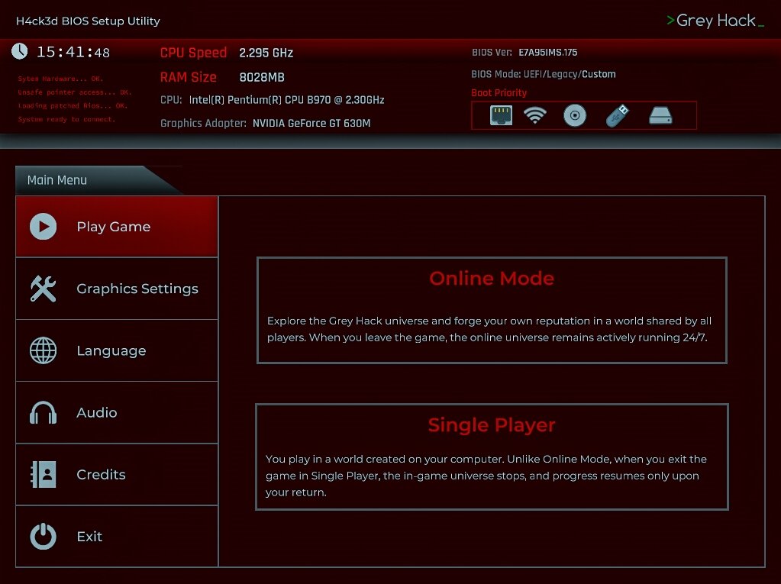Click the Audio headphones icon
The height and width of the screenshot is (584, 781).
point(44,413)
